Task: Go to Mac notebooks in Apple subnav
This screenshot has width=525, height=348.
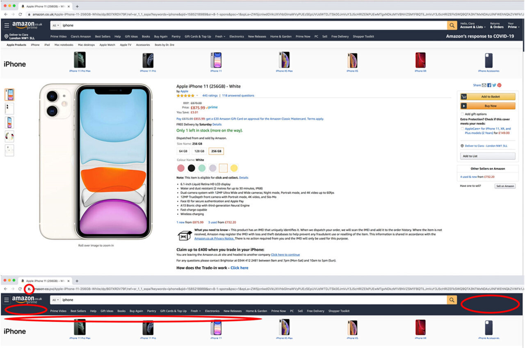Action: tap(64, 45)
